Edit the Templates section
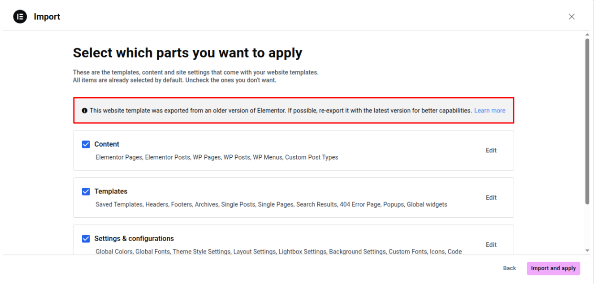The height and width of the screenshot is (284, 594). tap(491, 197)
